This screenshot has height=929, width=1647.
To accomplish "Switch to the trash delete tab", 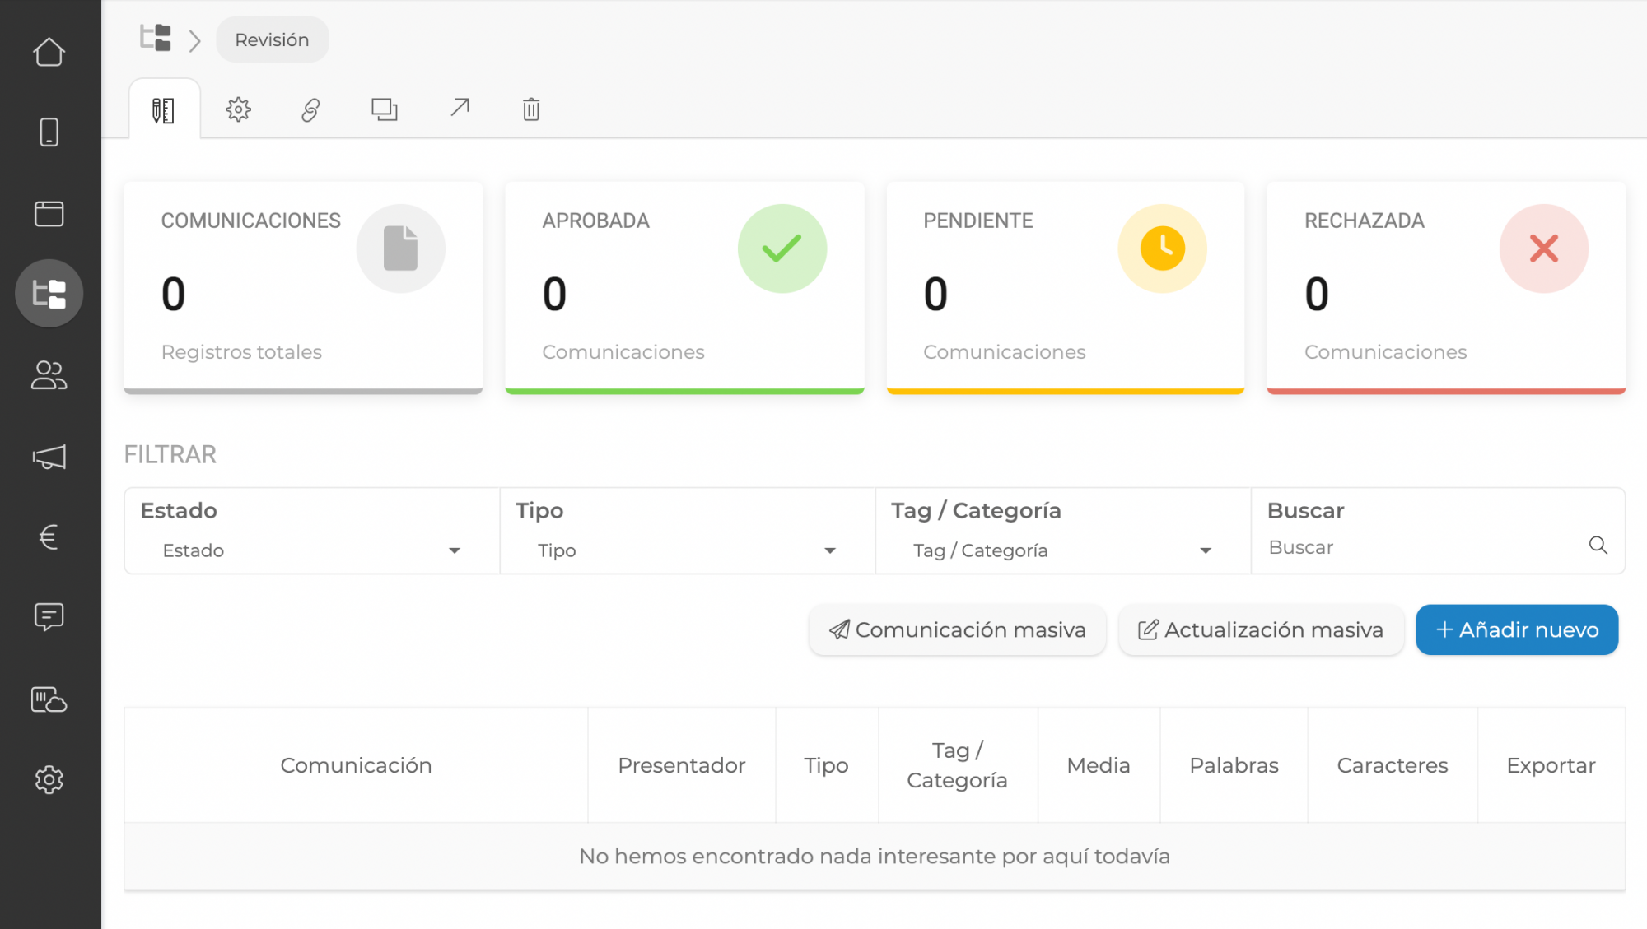I will 531,109.
